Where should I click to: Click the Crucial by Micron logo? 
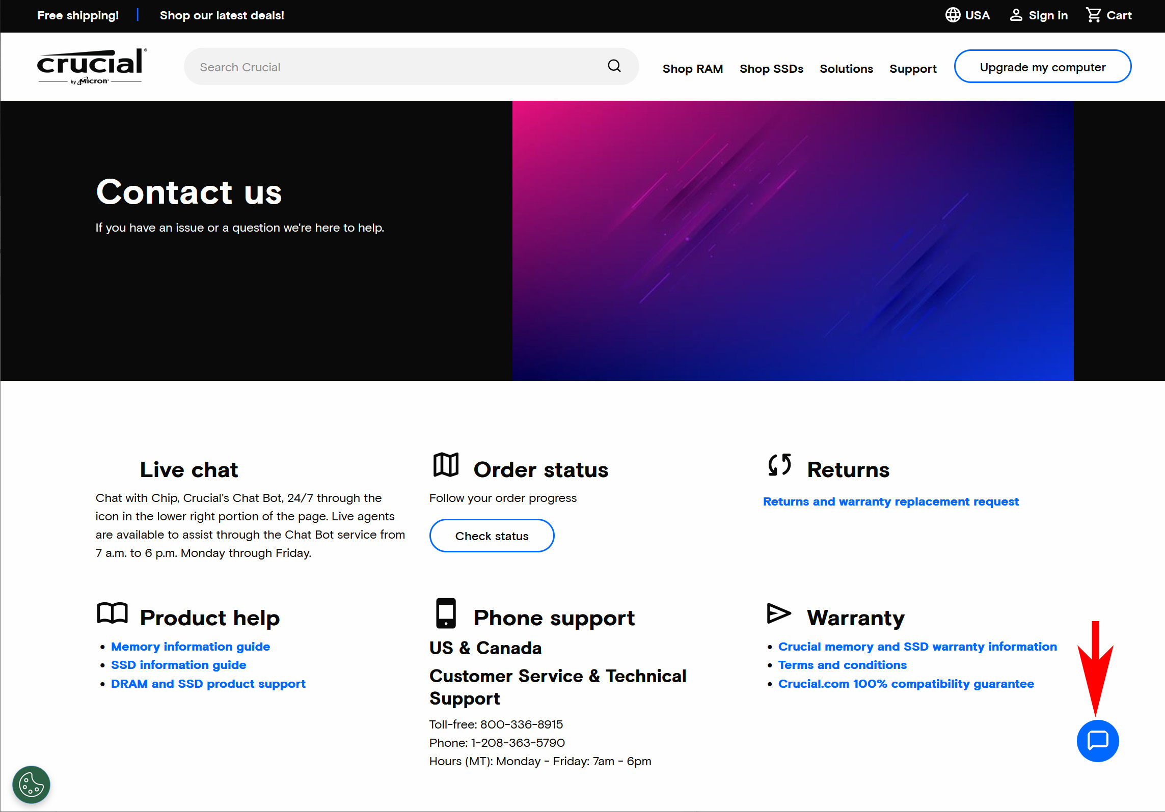[91, 67]
